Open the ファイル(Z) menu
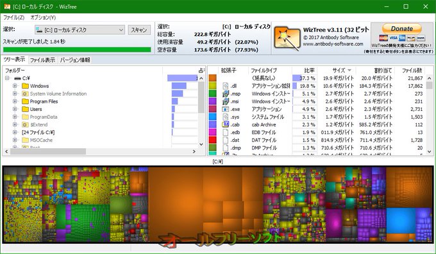 [13, 17]
